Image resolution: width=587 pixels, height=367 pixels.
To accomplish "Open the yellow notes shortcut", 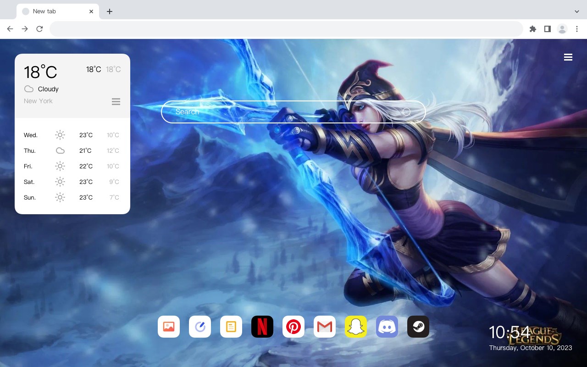I will (231, 327).
